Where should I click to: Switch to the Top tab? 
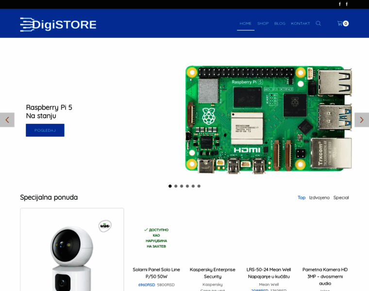302,197
